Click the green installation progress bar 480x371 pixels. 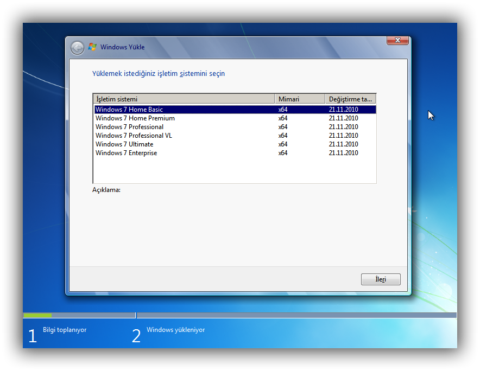pos(37,315)
